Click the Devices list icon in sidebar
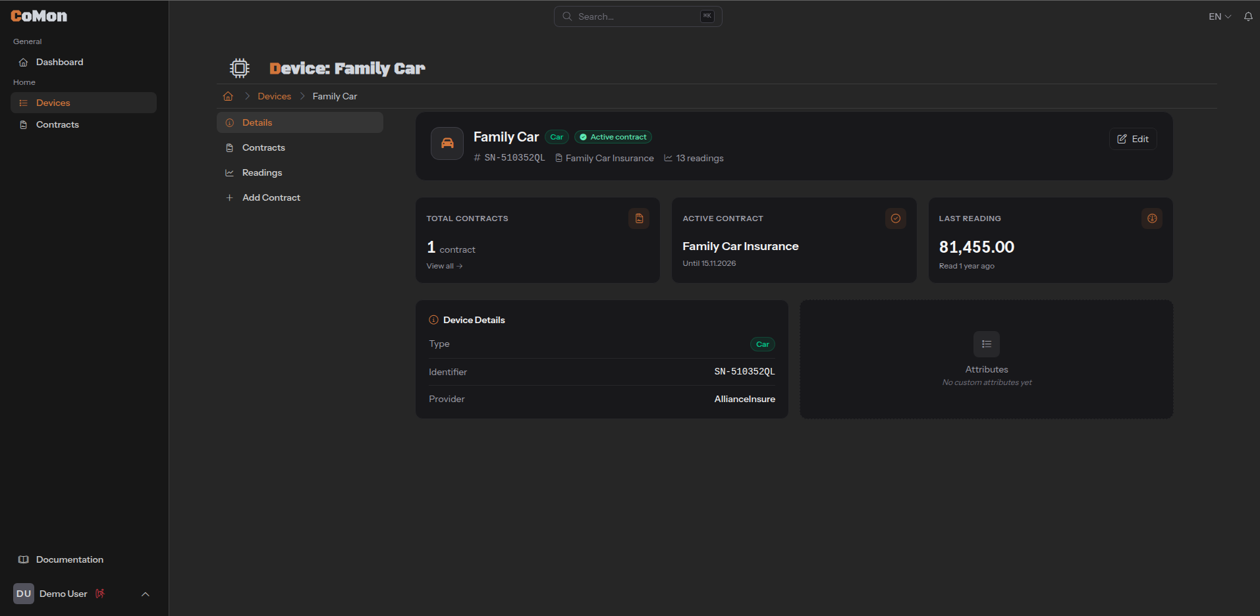Viewport: 1260px width, 616px height. tap(24, 103)
